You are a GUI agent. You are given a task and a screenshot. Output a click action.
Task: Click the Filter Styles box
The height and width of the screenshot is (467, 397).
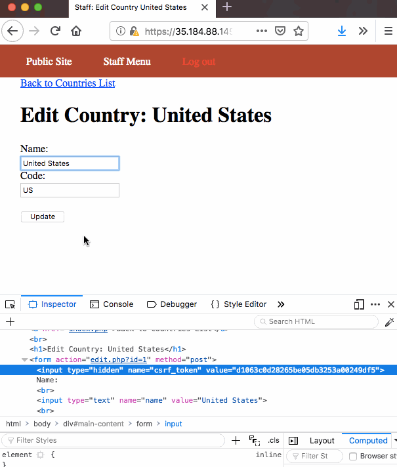pyautogui.click(x=114, y=441)
